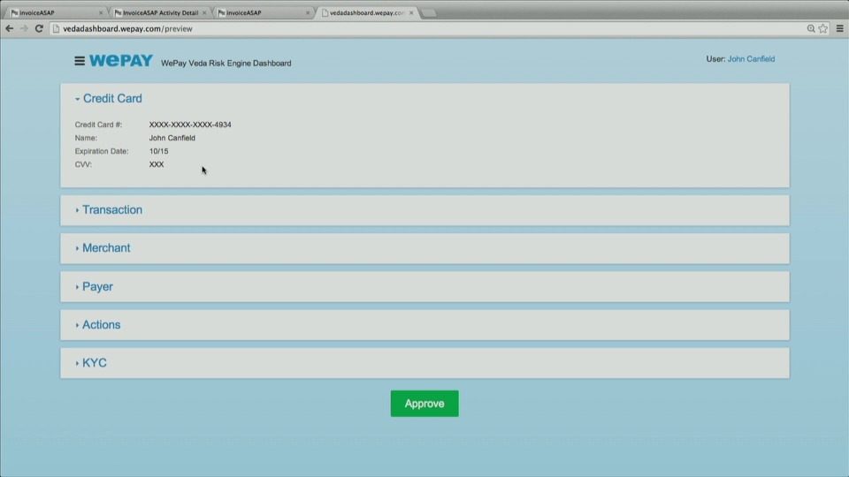Close the vedadashboard.wepay.com tab
Screen dimensions: 849x477
click(411, 12)
